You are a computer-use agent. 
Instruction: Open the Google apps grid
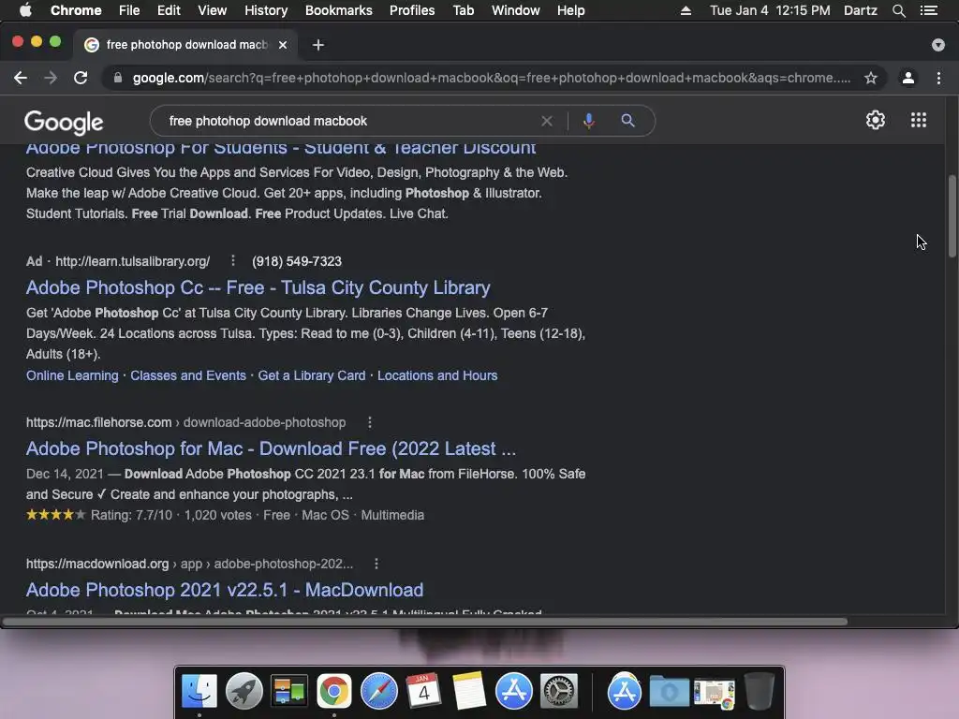pyautogui.click(x=919, y=120)
